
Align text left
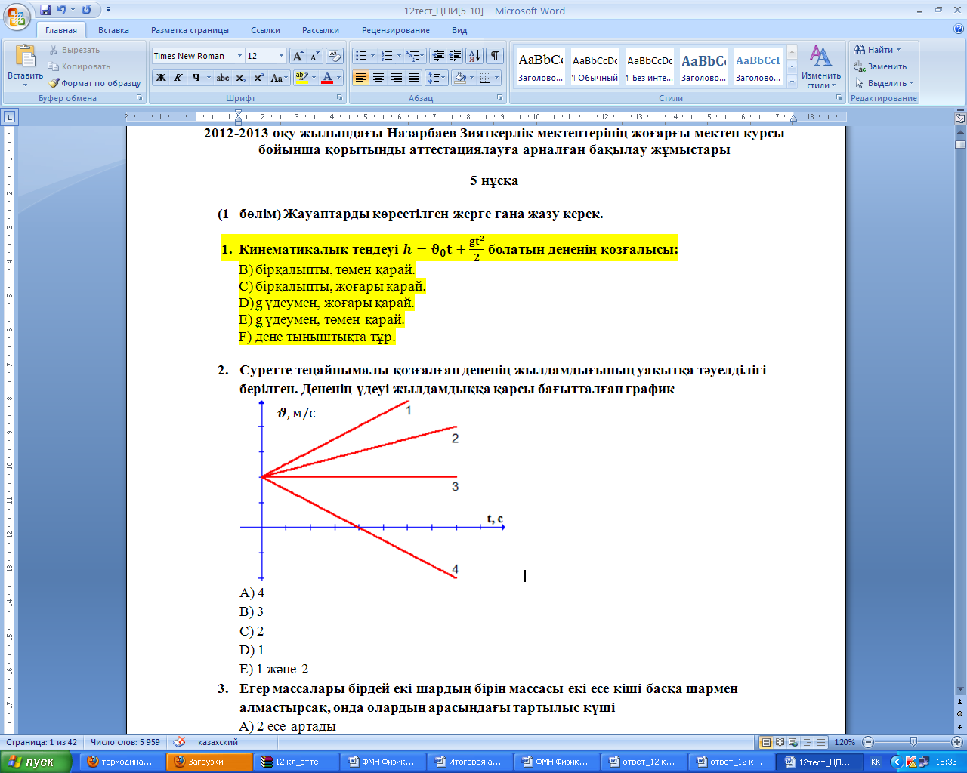361,78
